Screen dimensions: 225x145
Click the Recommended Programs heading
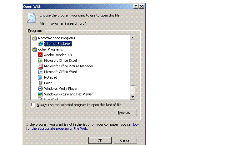click(57, 38)
